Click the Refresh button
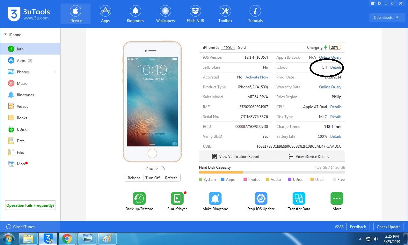This screenshot has height=245, width=408. point(171,178)
